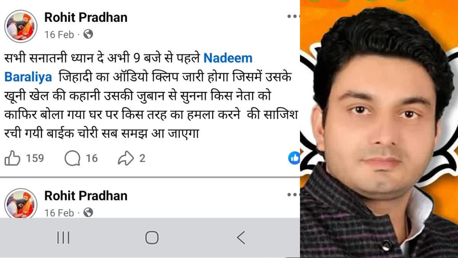Open the man's photo on the right
The height and width of the screenshot is (258, 458).
(x=379, y=129)
